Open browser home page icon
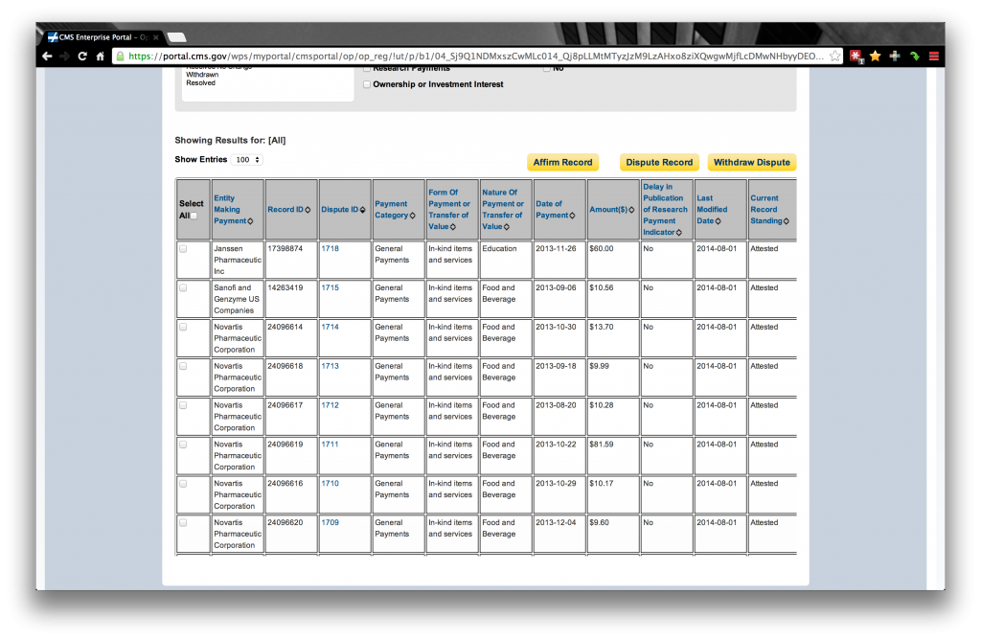Image resolution: width=981 pixels, height=640 pixels. point(100,57)
